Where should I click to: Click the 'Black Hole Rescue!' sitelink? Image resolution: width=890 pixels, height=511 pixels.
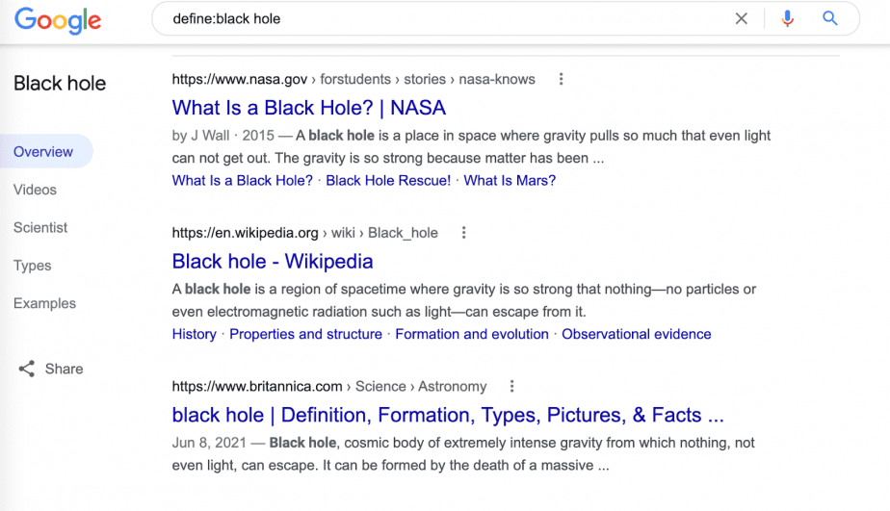point(388,180)
